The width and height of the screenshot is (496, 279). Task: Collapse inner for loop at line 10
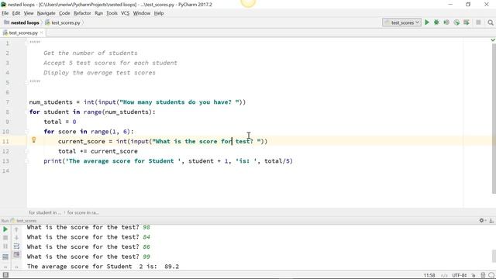pos(26,132)
